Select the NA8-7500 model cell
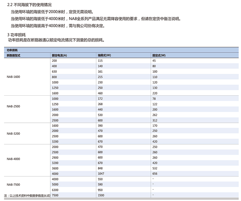 pyautogui.click(x=14, y=185)
